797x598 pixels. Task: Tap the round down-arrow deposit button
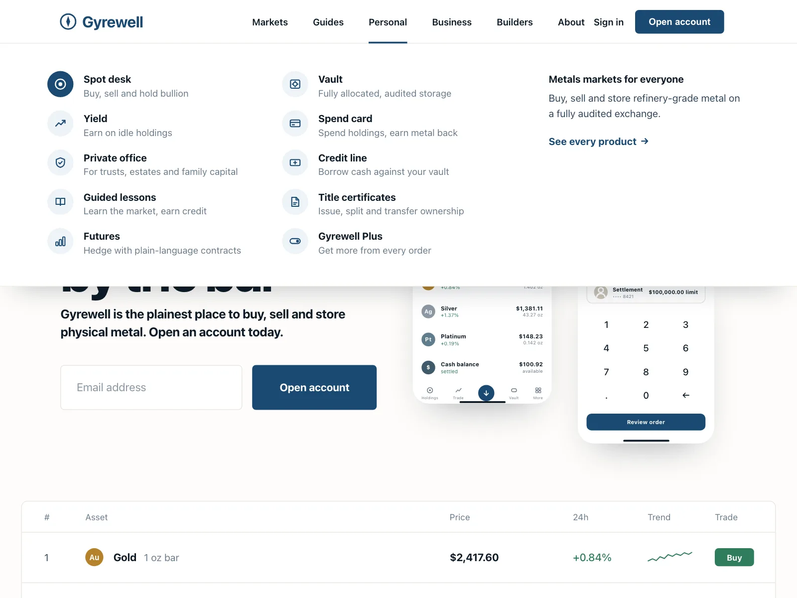pos(486,393)
